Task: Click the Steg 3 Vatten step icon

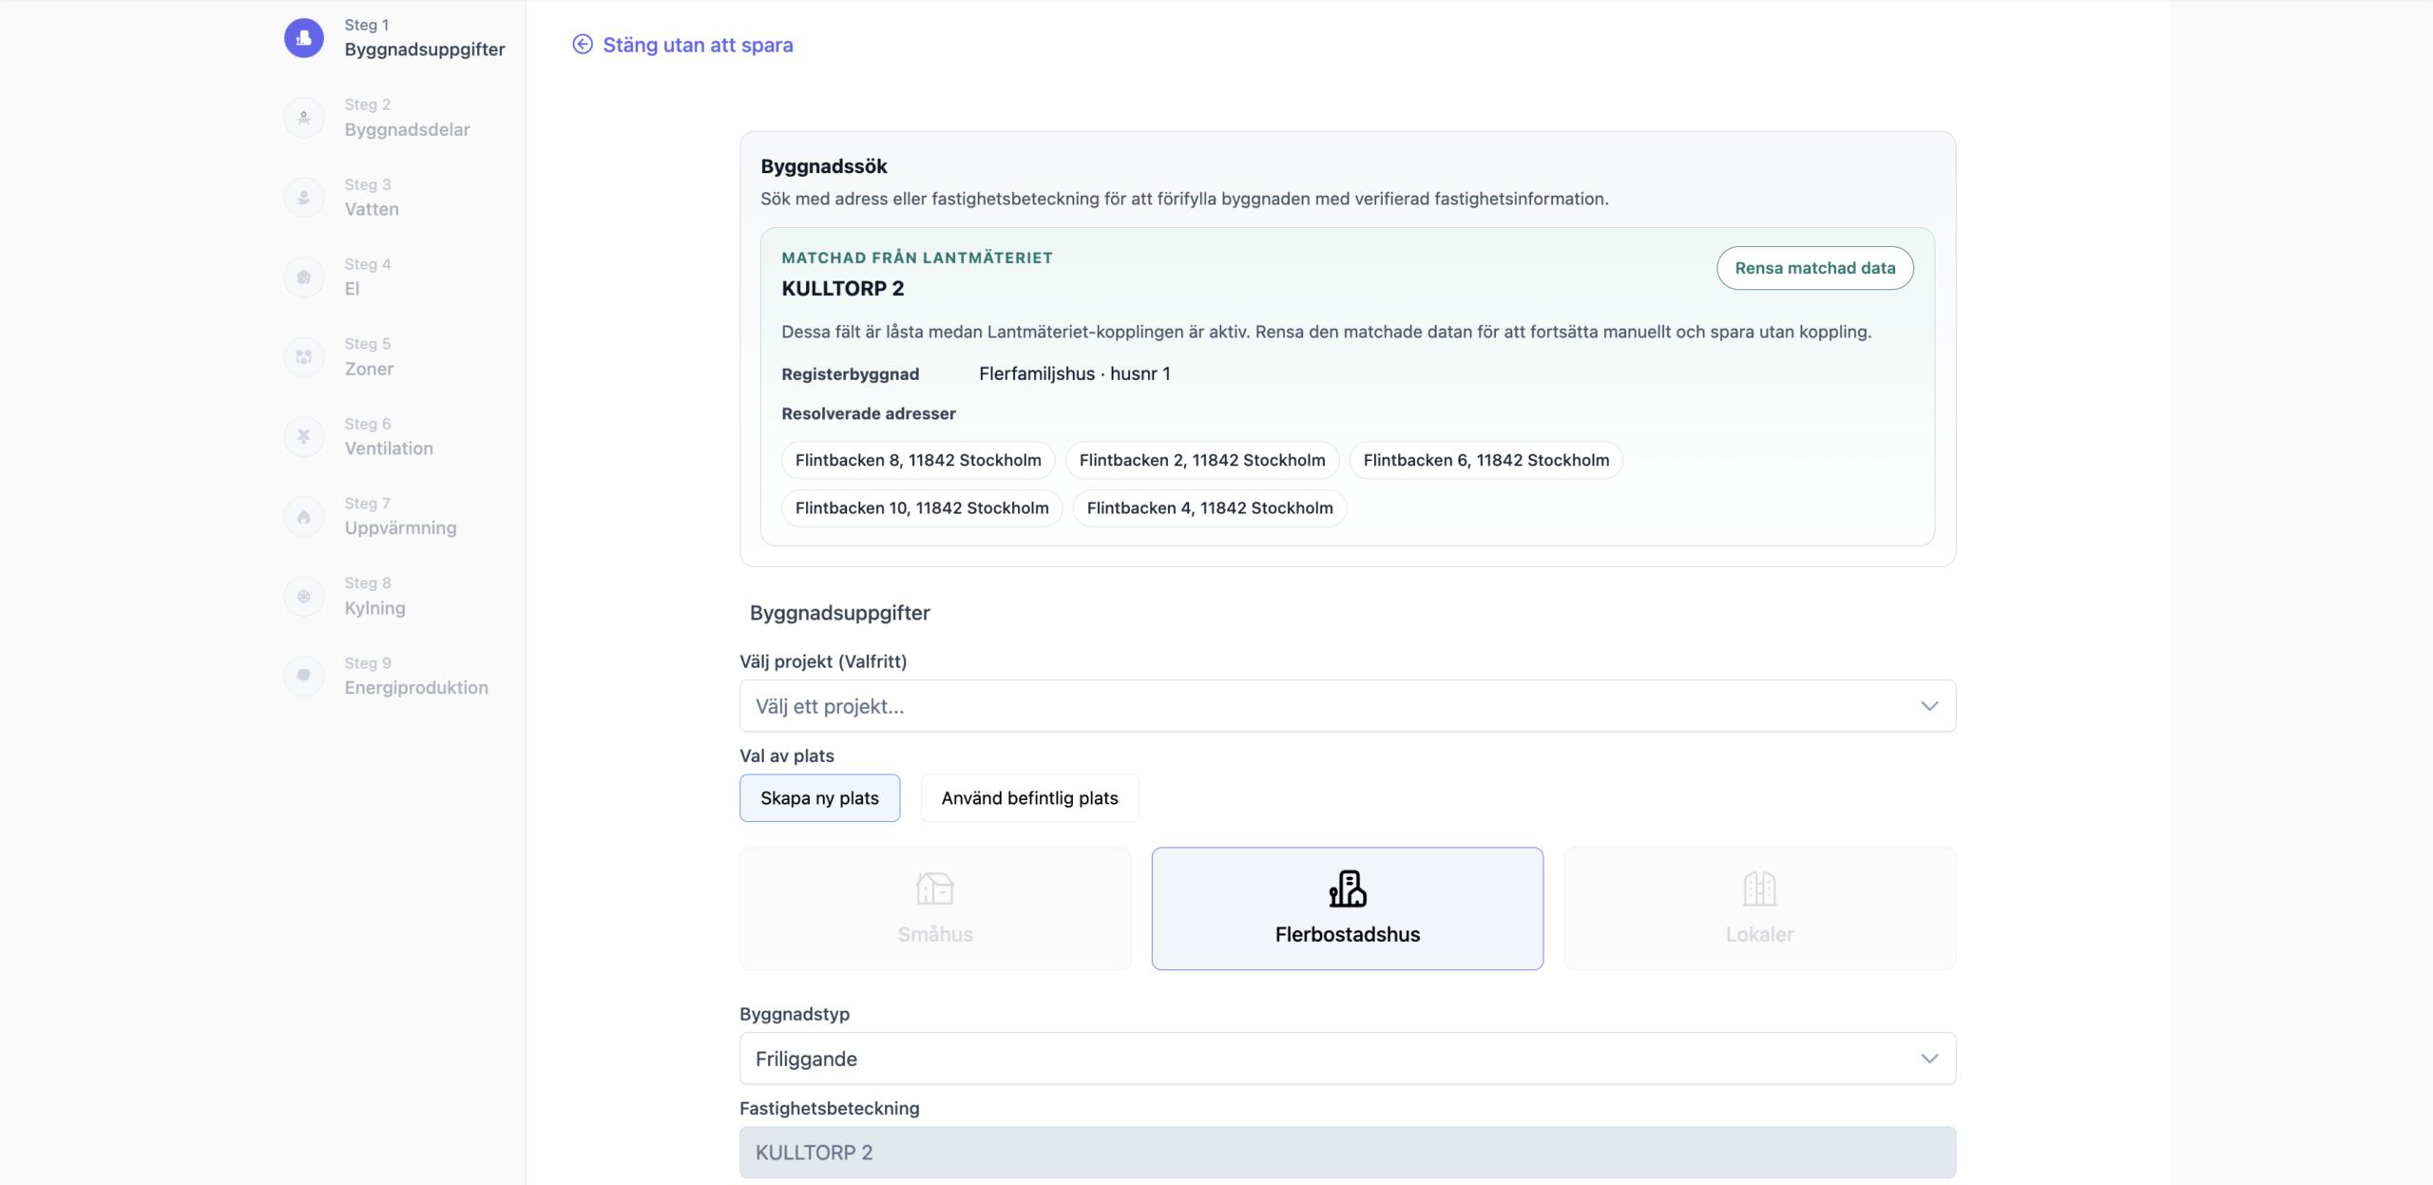Action: 304,198
